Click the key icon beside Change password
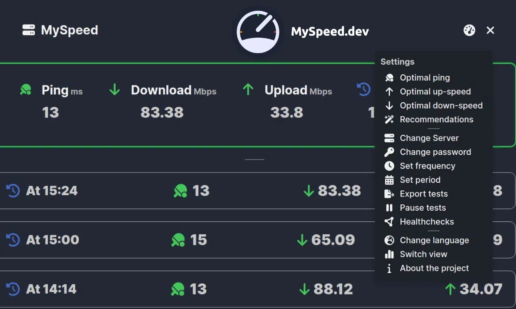 [x=389, y=152]
